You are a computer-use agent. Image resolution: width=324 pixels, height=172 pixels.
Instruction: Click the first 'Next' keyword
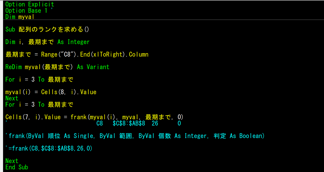[x=12, y=98]
